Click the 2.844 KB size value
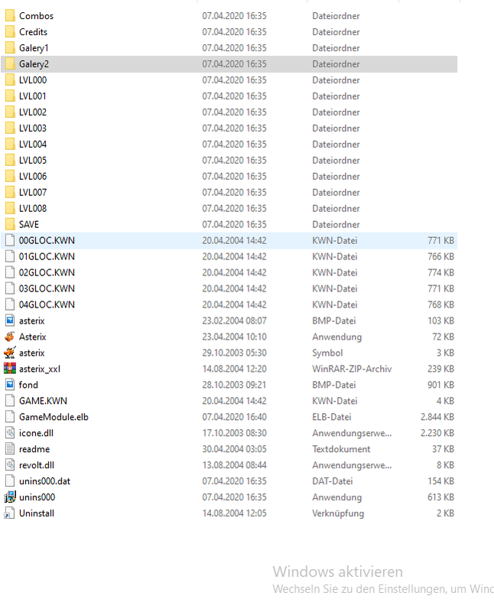The width and height of the screenshot is (494, 612). pyautogui.click(x=437, y=417)
